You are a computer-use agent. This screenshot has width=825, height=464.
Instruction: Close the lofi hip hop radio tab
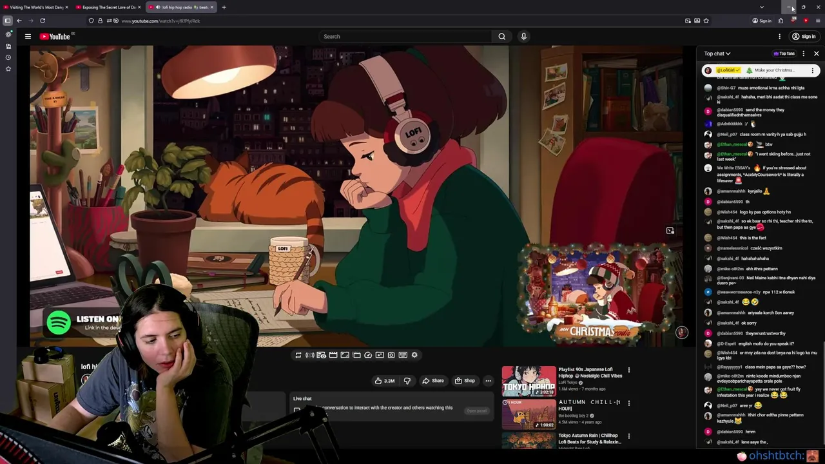(x=212, y=7)
